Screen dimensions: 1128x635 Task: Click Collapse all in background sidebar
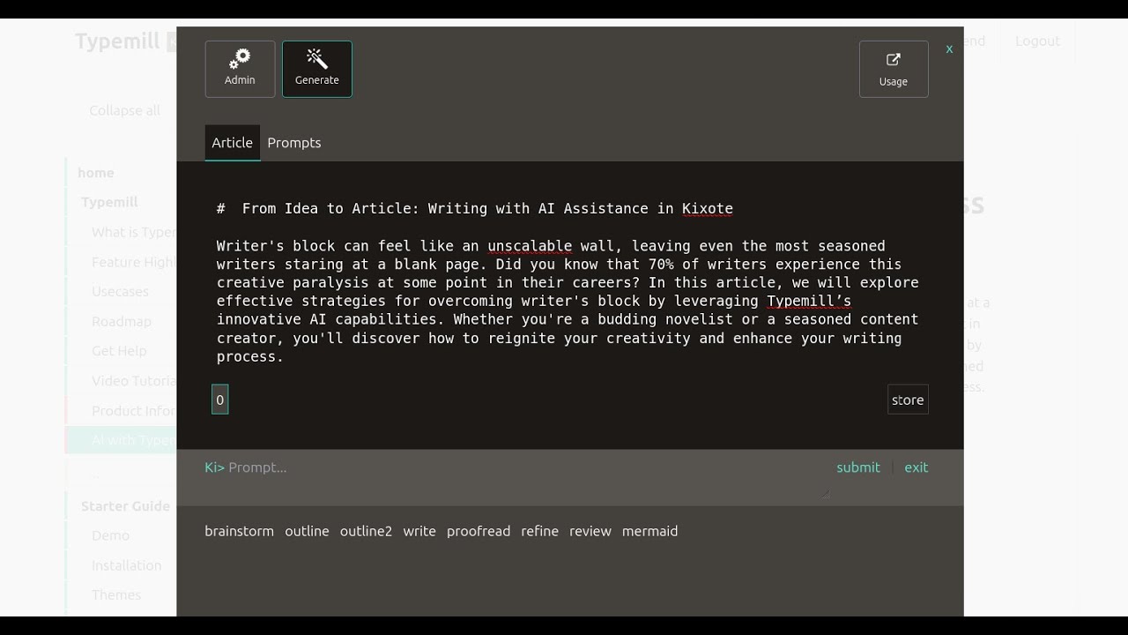click(x=125, y=110)
